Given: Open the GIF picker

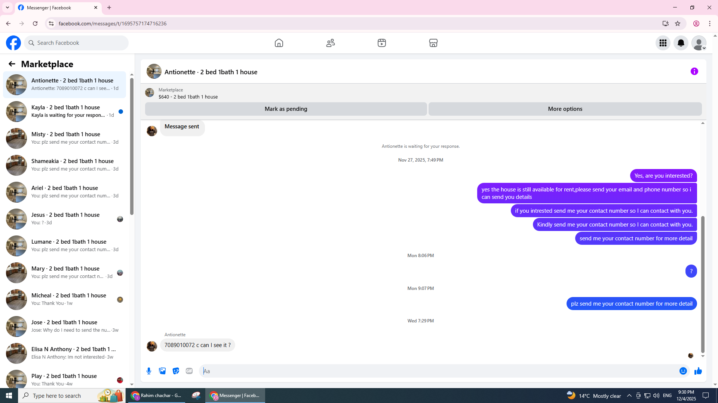Looking at the screenshot, I should point(189,371).
